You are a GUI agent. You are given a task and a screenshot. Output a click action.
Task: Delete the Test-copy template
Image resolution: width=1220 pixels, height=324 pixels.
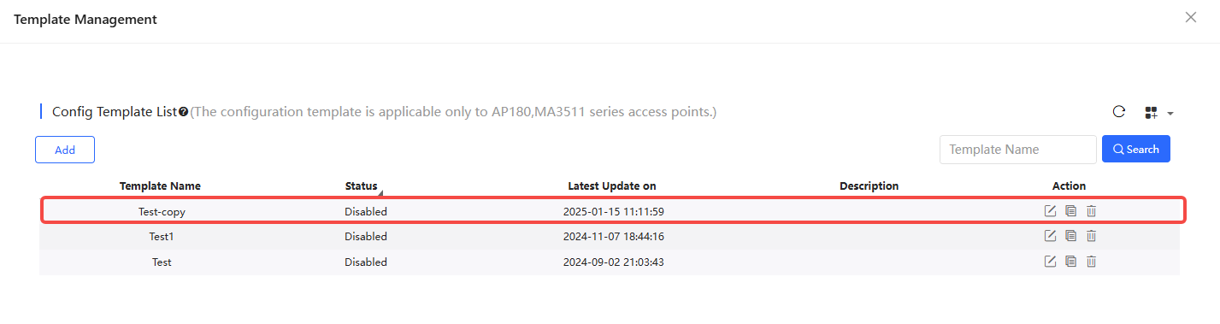point(1091,211)
